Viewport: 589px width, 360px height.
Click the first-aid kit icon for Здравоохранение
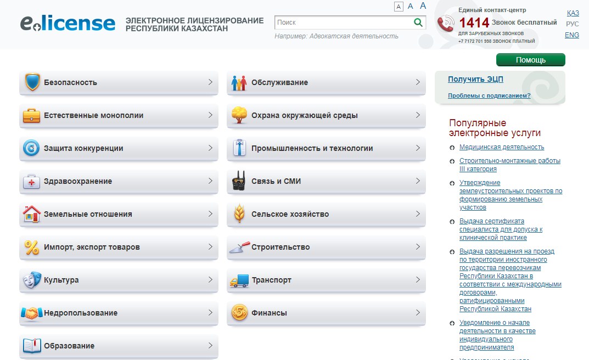click(32, 182)
